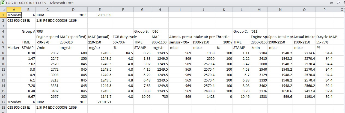Select row header 16
The image size is (345, 113).
point(3,96)
